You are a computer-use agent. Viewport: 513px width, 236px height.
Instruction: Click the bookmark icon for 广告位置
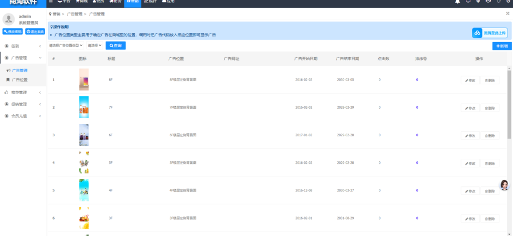click(x=8, y=80)
